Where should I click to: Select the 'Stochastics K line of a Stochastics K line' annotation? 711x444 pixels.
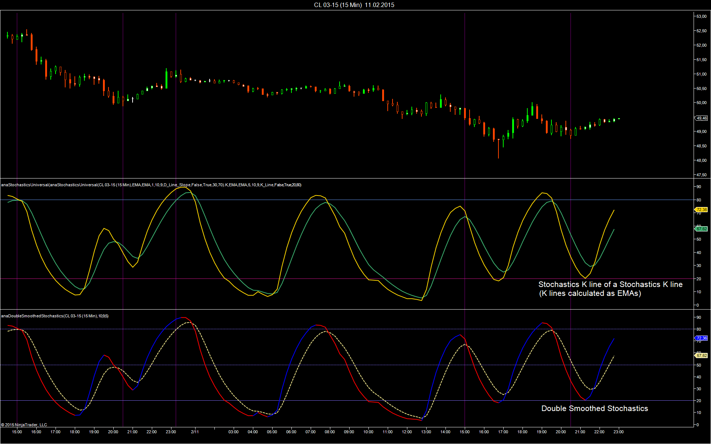coord(610,284)
